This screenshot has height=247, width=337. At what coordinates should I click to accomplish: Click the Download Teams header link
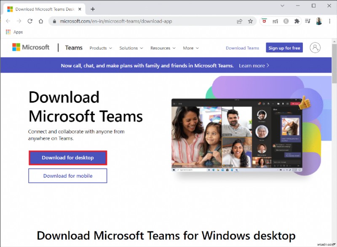(243, 48)
